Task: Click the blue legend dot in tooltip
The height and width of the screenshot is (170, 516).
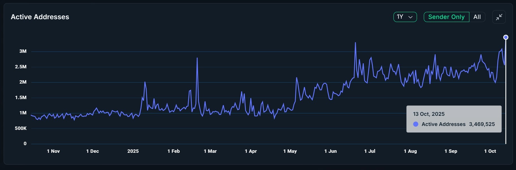Action: coord(416,124)
